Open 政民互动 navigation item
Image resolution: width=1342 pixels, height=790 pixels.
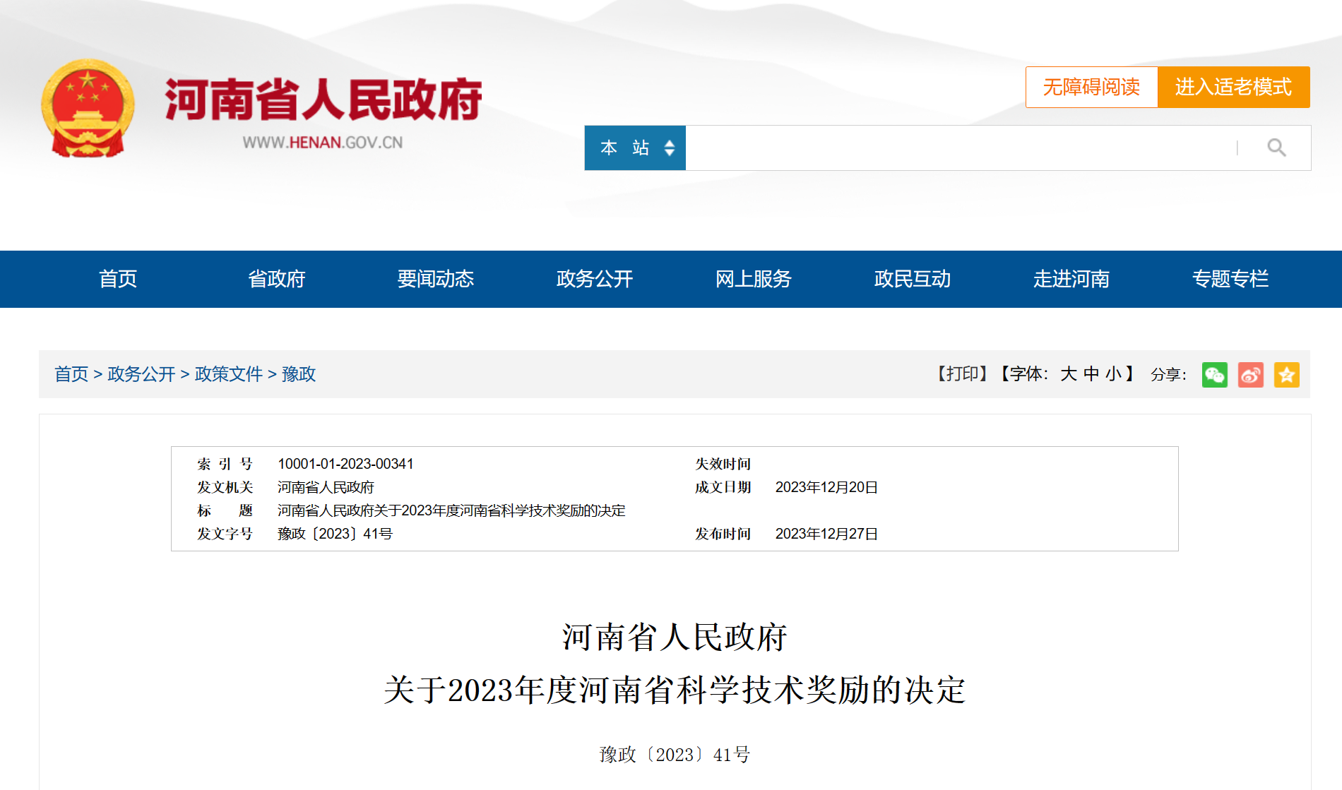(913, 279)
